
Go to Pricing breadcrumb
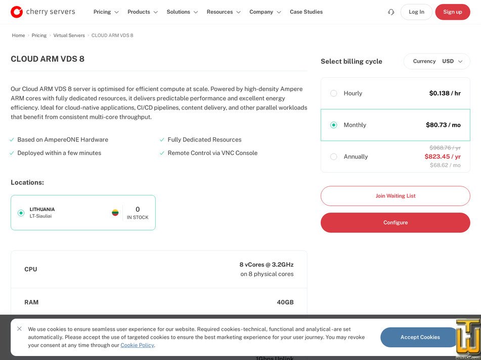(39, 35)
